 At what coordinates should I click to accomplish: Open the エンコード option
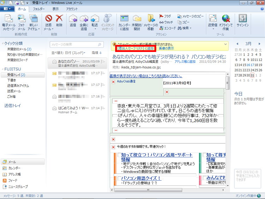click(167, 28)
